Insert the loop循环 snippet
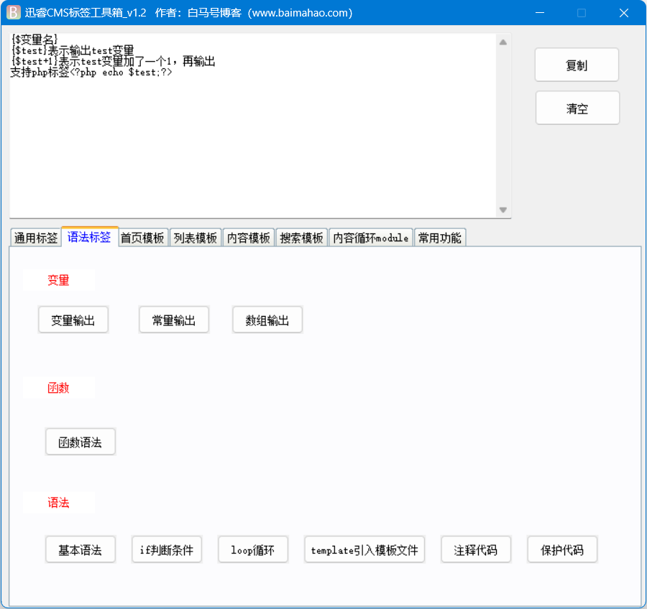 [253, 549]
